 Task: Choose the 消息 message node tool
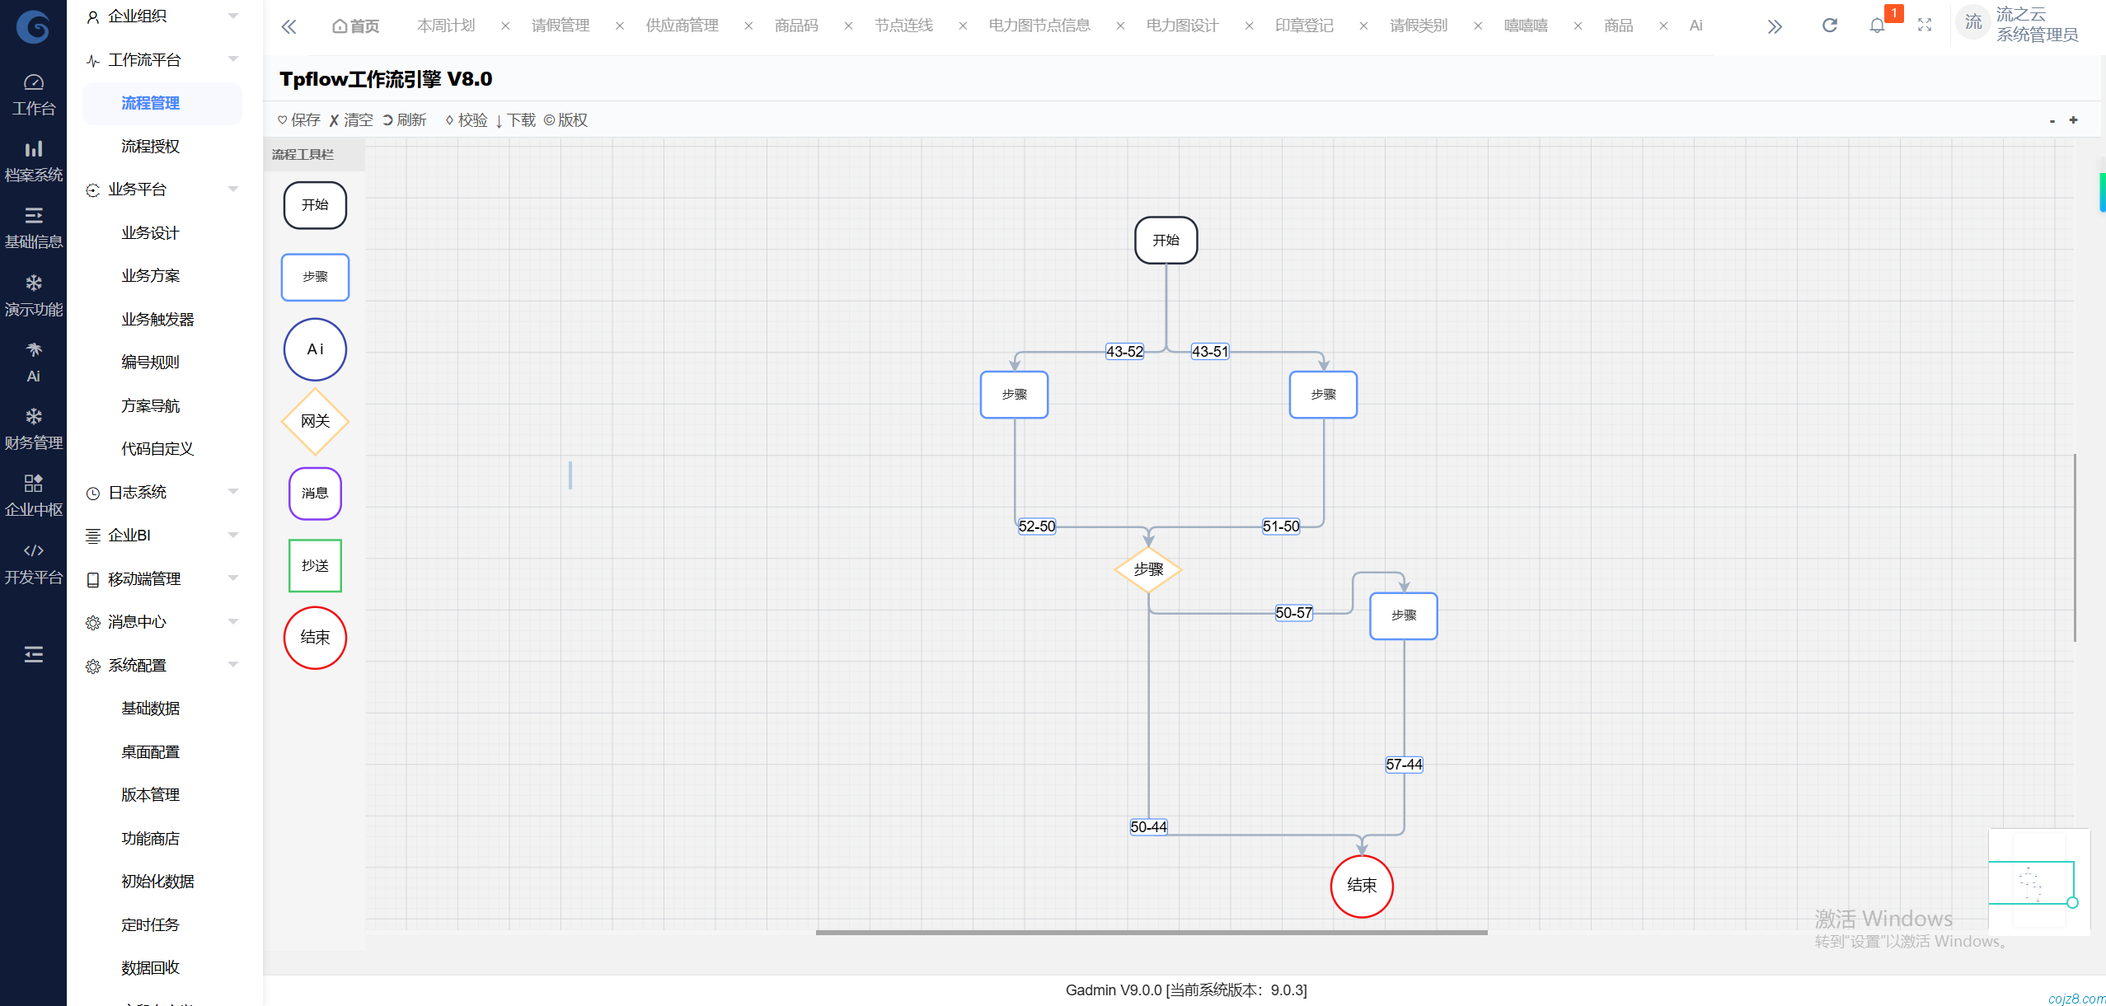click(x=315, y=494)
